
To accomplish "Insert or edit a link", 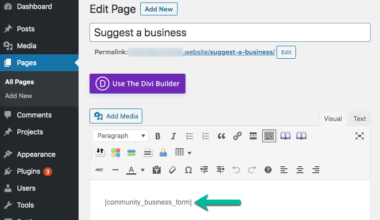I will point(237,136).
